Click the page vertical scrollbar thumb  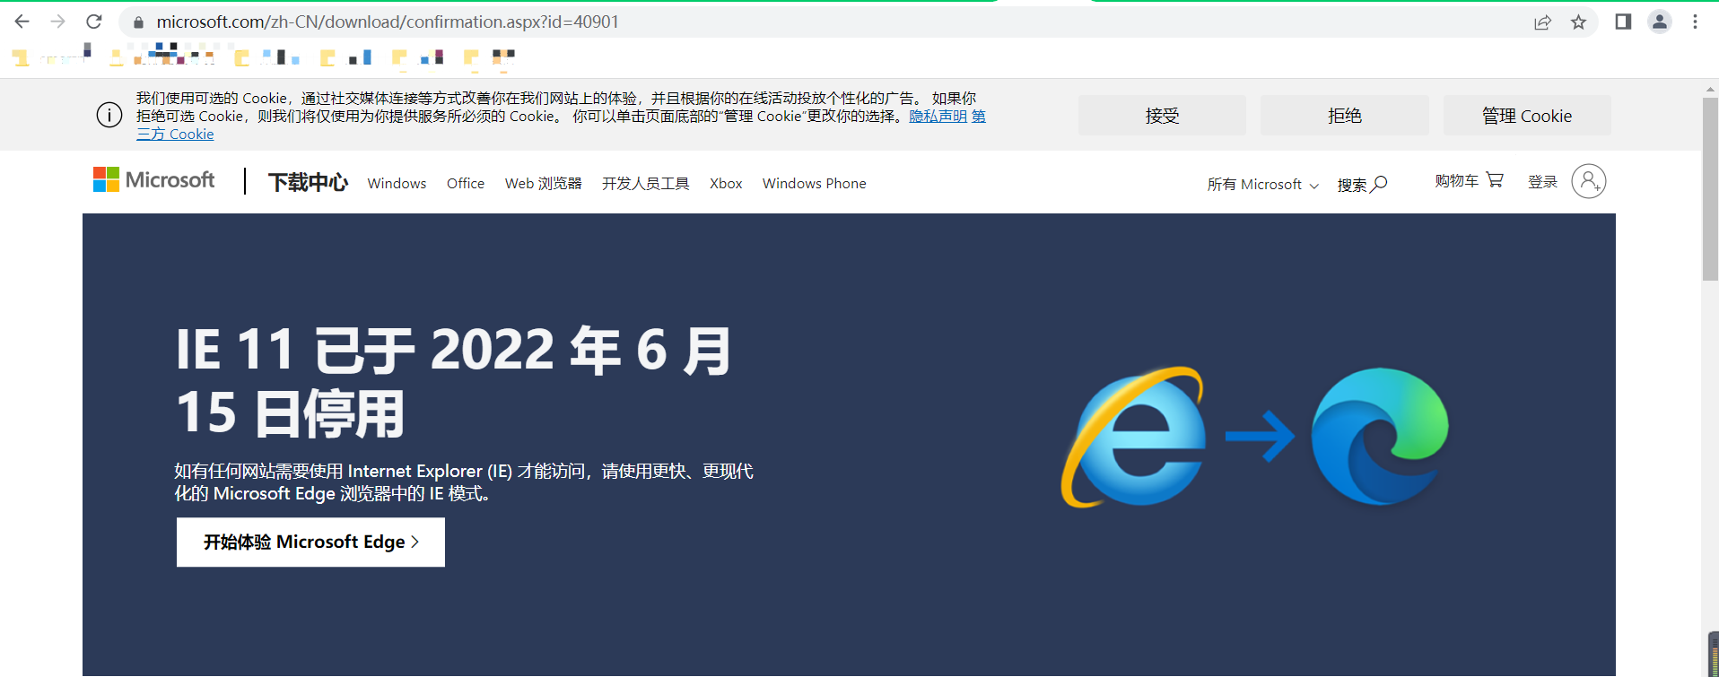(x=1710, y=188)
